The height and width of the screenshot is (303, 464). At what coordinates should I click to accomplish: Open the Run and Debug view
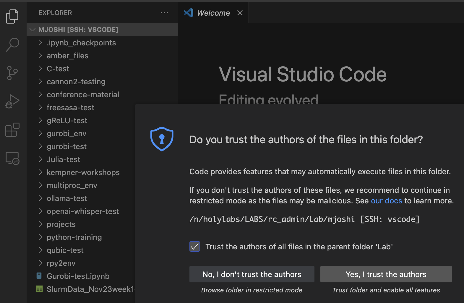point(12,102)
